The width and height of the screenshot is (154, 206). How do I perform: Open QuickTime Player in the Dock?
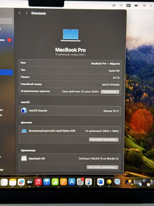pyautogui.click(x=117, y=182)
